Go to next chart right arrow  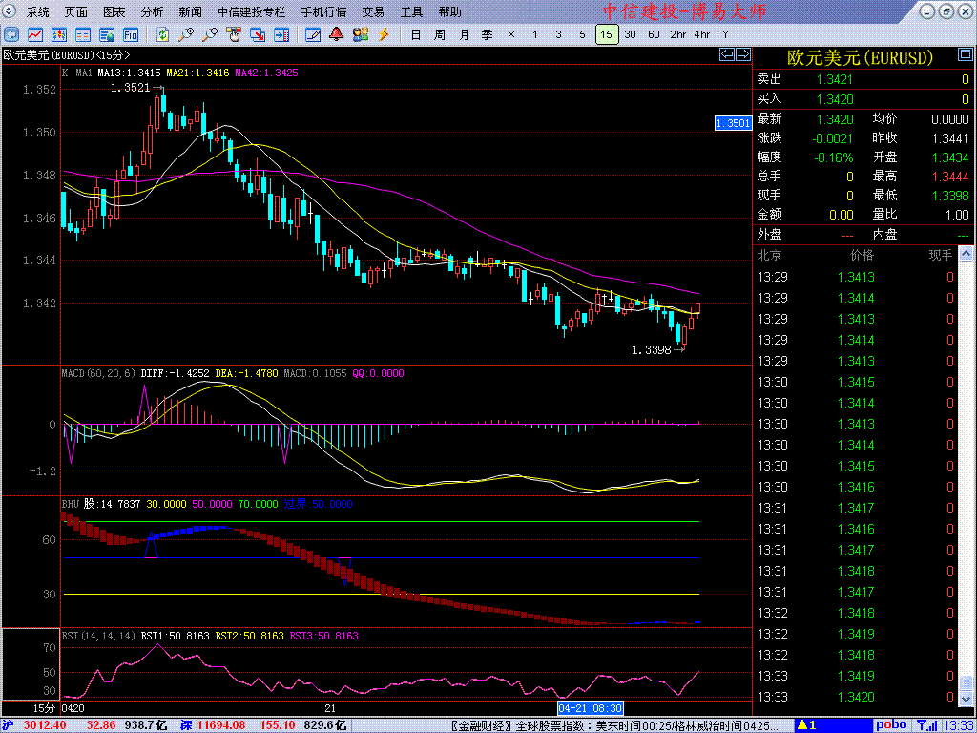741,55
